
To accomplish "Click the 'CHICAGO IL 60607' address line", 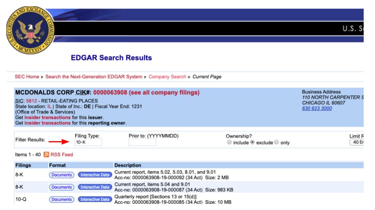I will (x=323, y=103).
